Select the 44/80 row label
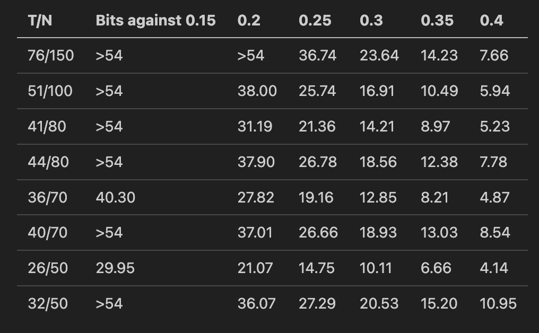Viewport: 539px width, 333px height. [48, 162]
